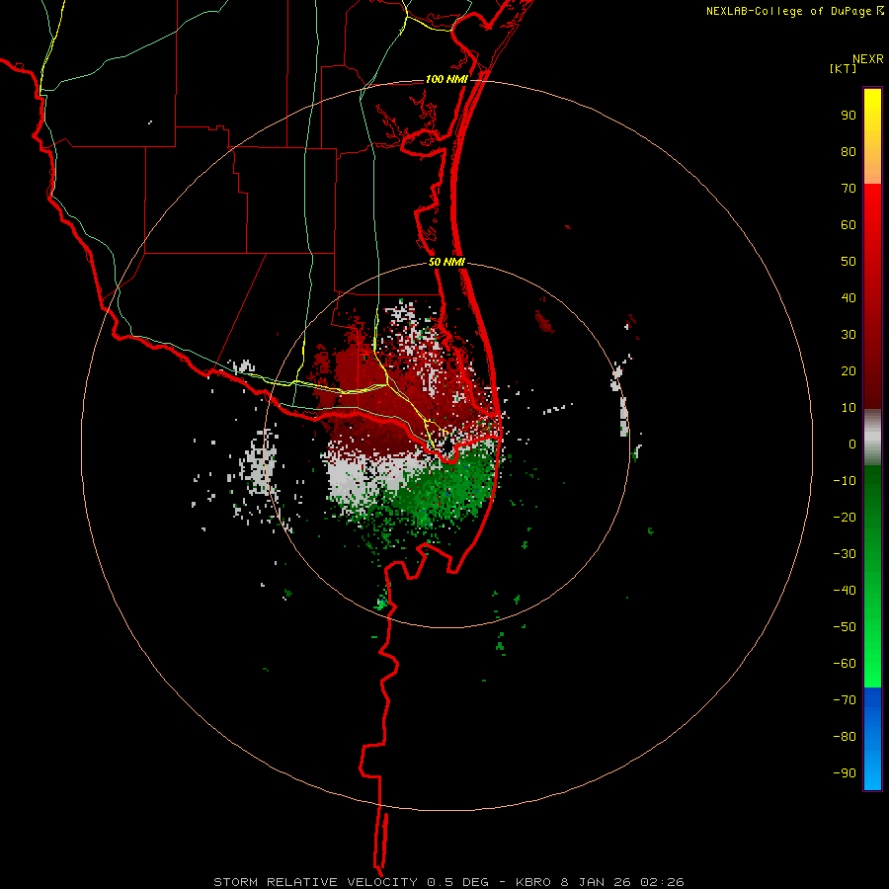Image resolution: width=889 pixels, height=889 pixels.
Task: Select the 50 value on the velocity scale
Action: (x=849, y=262)
